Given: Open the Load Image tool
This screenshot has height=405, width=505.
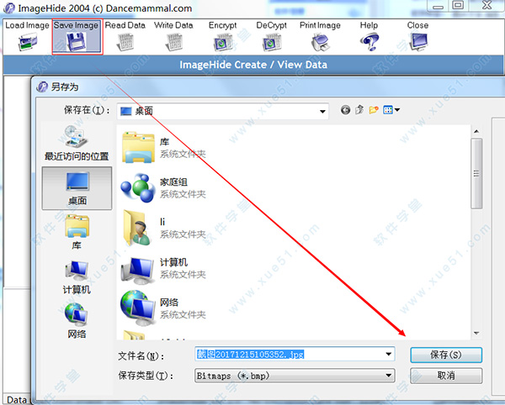Looking at the screenshot, I should pos(27,36).
